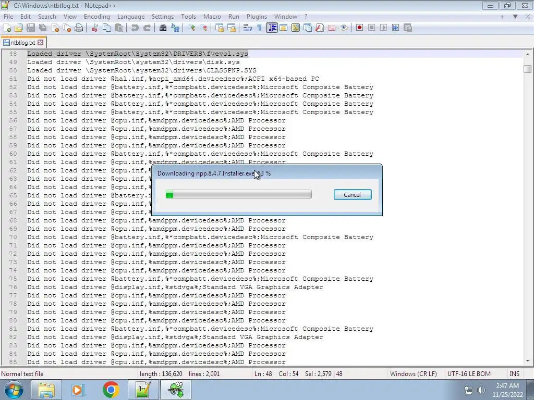Click Windows (CR LF) in status bar
The image size is (534, 400).
point(414,374)
